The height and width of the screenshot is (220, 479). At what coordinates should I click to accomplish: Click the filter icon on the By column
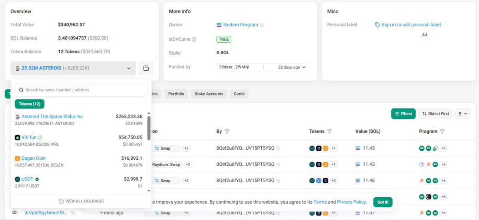pos(227,131)
